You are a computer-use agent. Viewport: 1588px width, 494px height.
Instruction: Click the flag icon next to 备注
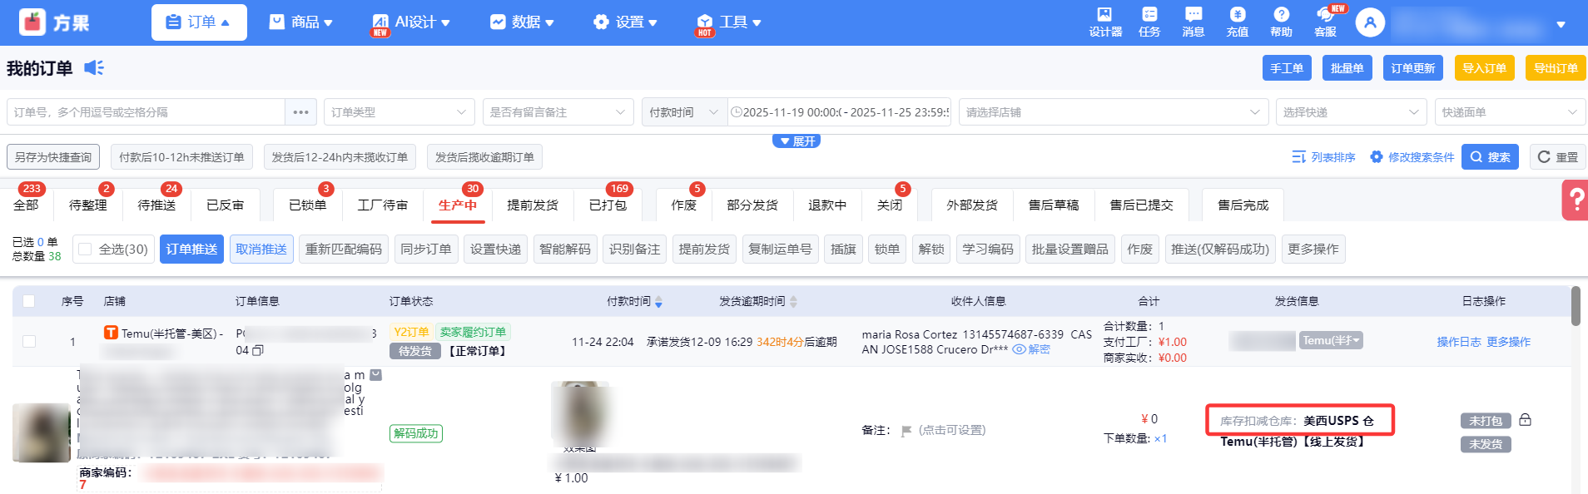tap(906, 431)
